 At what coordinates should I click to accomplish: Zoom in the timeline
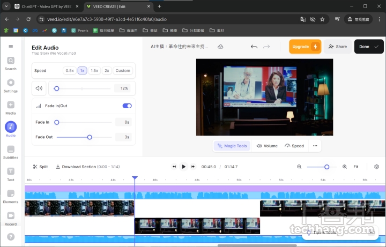[345, 167]
